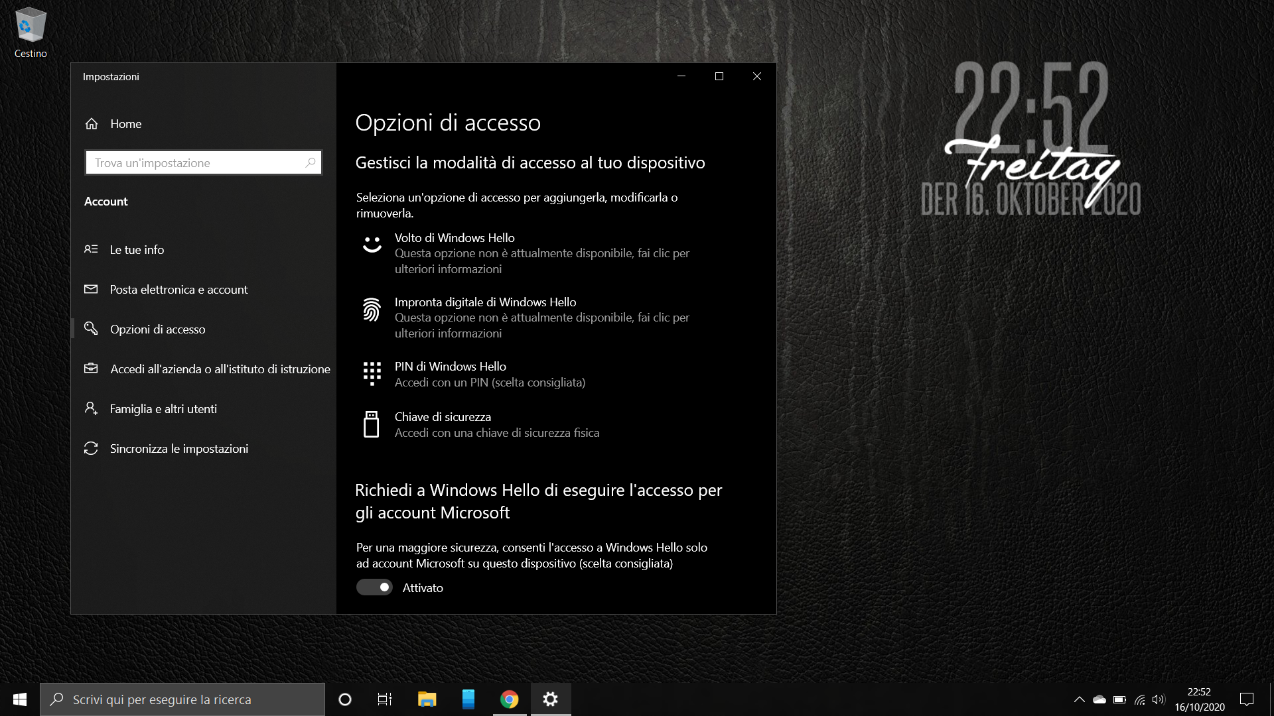Focus the Trova un'impostazione search field
This screenshot has height=716, width=1274.
point(204,162)
